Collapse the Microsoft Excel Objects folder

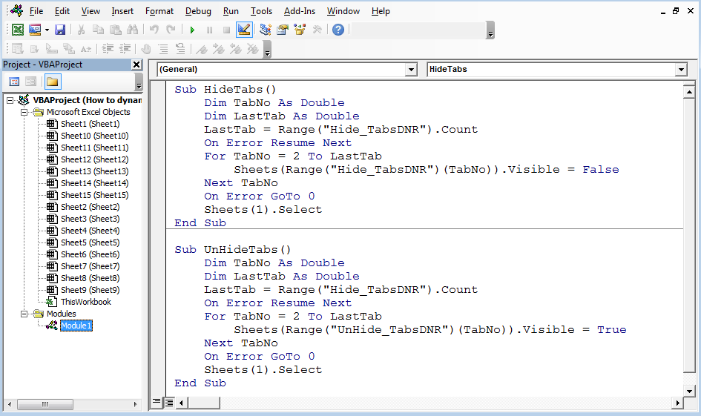coord(24,112)
